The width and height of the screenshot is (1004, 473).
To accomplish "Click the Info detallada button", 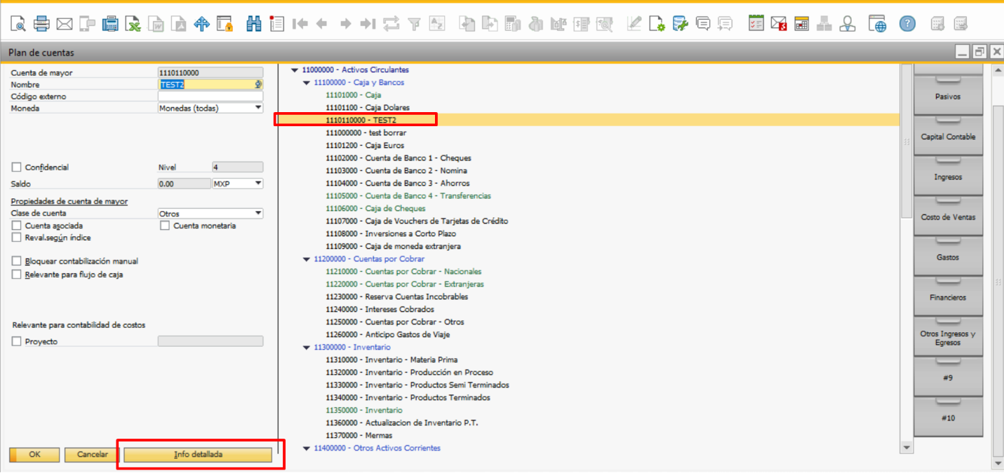I will coord(198,455).
